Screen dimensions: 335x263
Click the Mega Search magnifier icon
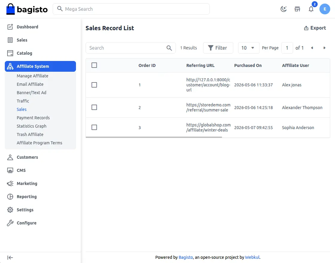tap(60, 9)
